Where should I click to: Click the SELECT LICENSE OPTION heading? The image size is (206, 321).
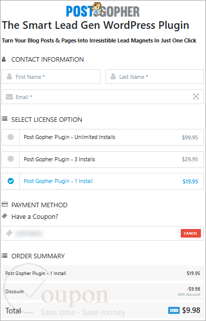tap(46, 120)
